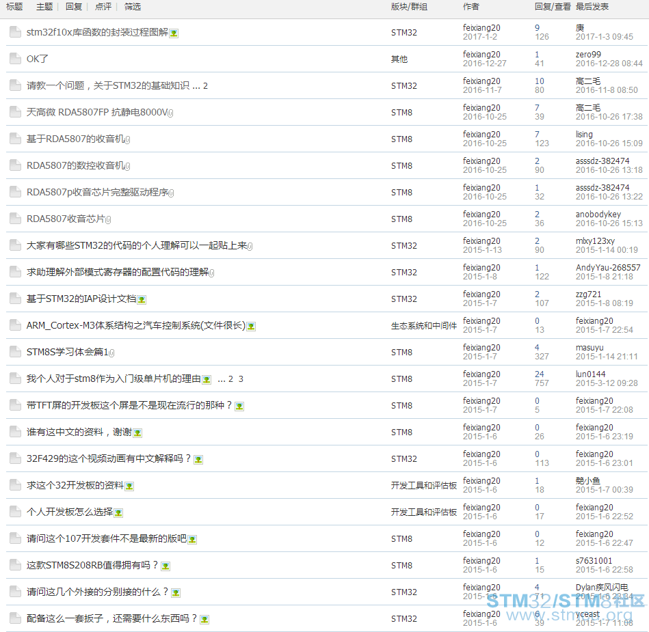Open last poster lising's profile

[584, 135]
